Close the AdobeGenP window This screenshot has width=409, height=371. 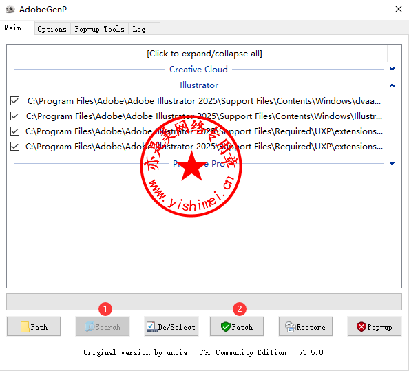(x=398, y=9)
